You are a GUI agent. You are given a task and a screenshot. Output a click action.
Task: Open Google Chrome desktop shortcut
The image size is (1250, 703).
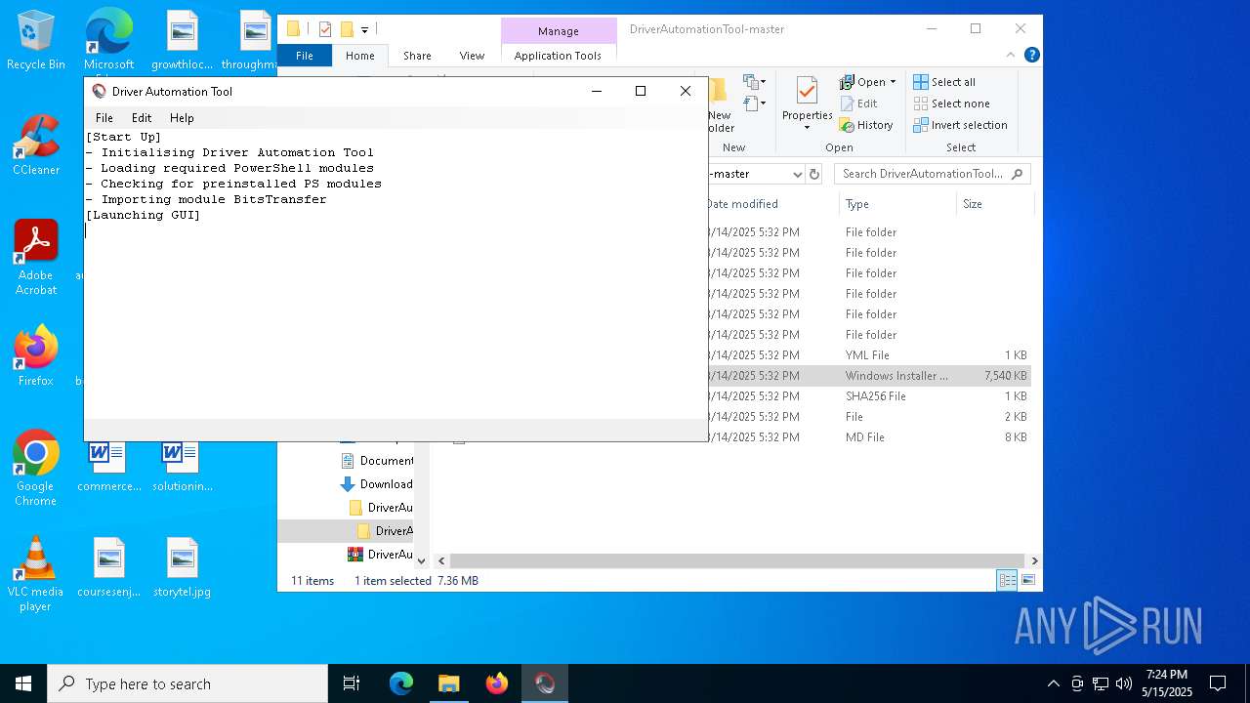(36, 469)
